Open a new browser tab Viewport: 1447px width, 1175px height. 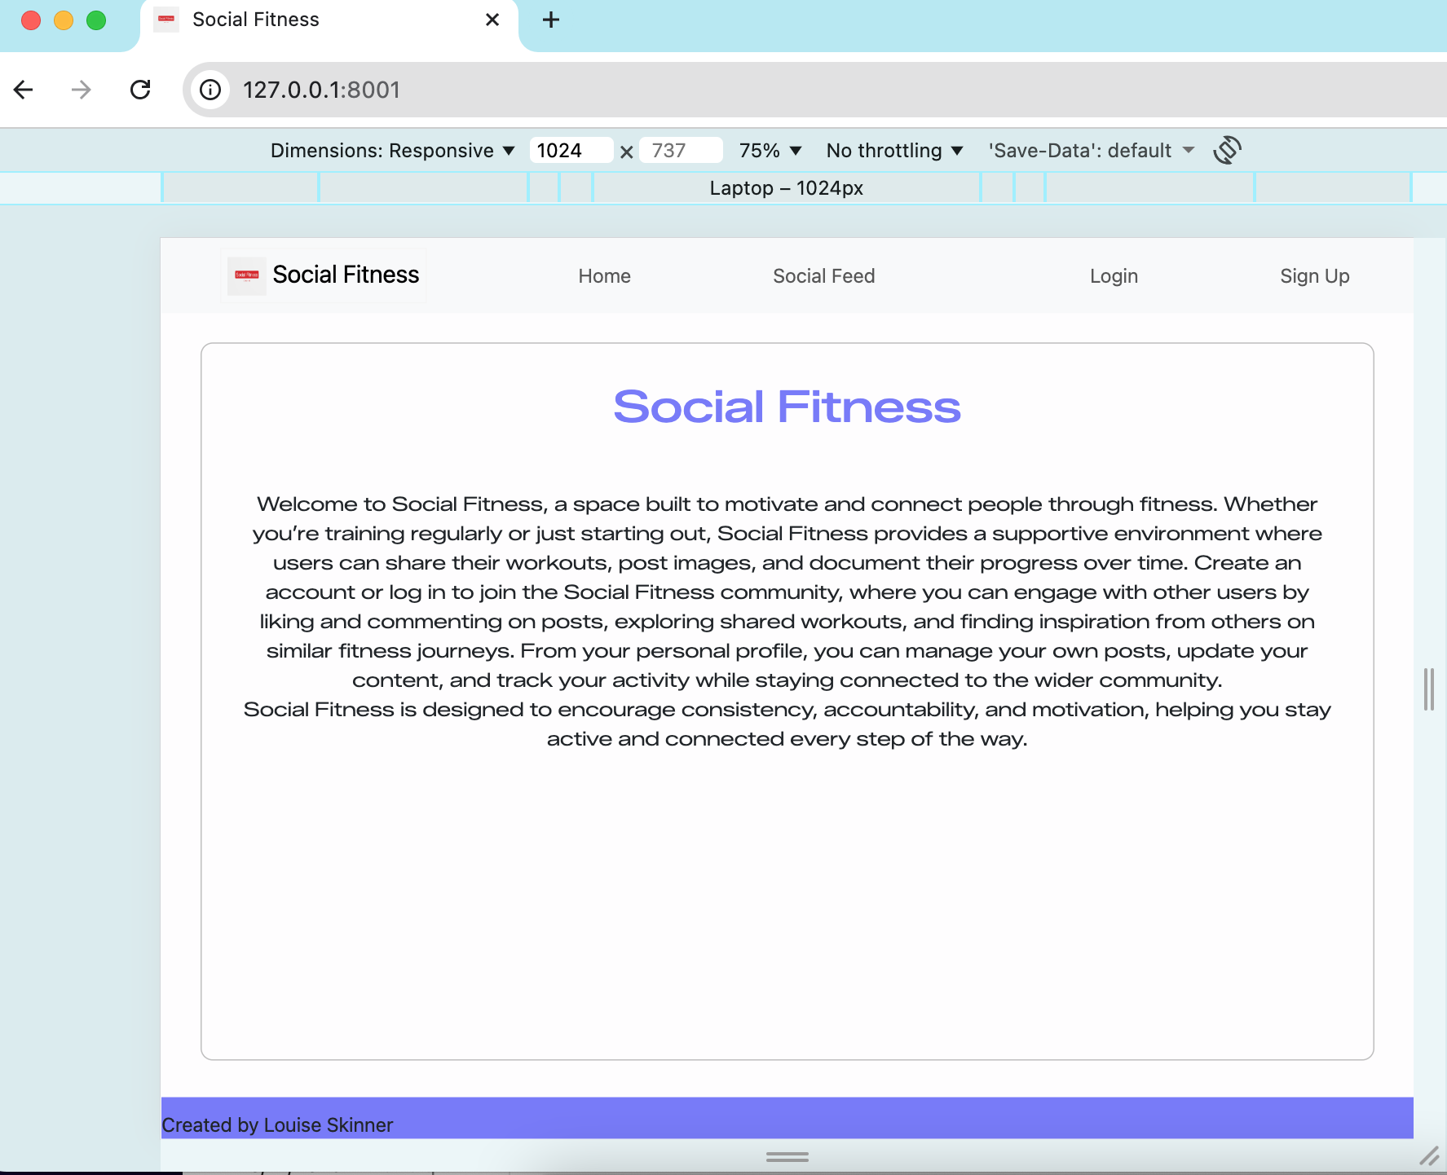551,20
